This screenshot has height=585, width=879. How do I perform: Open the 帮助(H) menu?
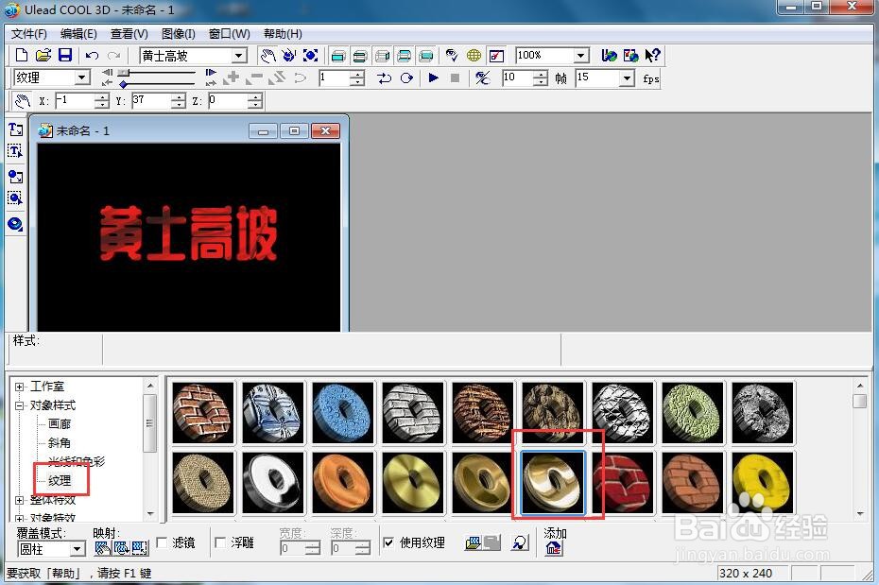click(x=283, y=34)
